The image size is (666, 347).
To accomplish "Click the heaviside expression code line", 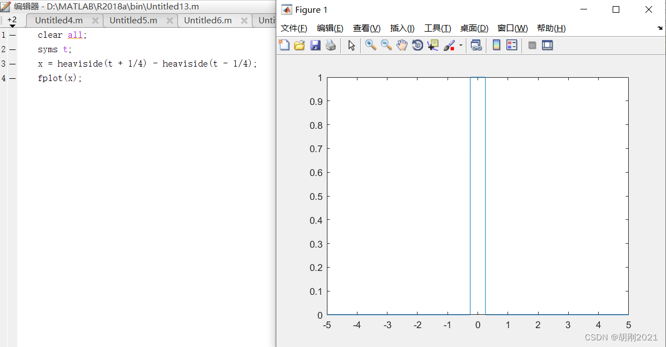I will [147, 64].
